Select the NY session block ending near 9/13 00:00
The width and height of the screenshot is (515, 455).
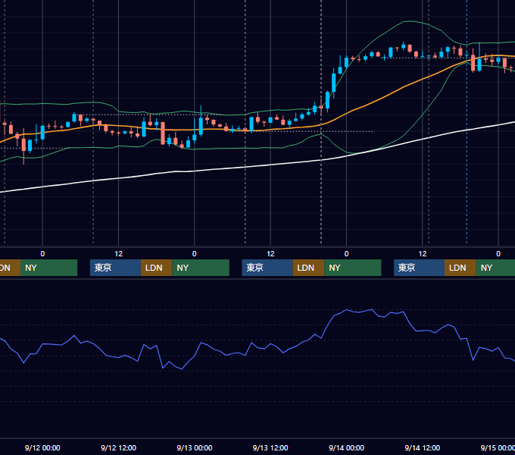(x=201, y=268)
